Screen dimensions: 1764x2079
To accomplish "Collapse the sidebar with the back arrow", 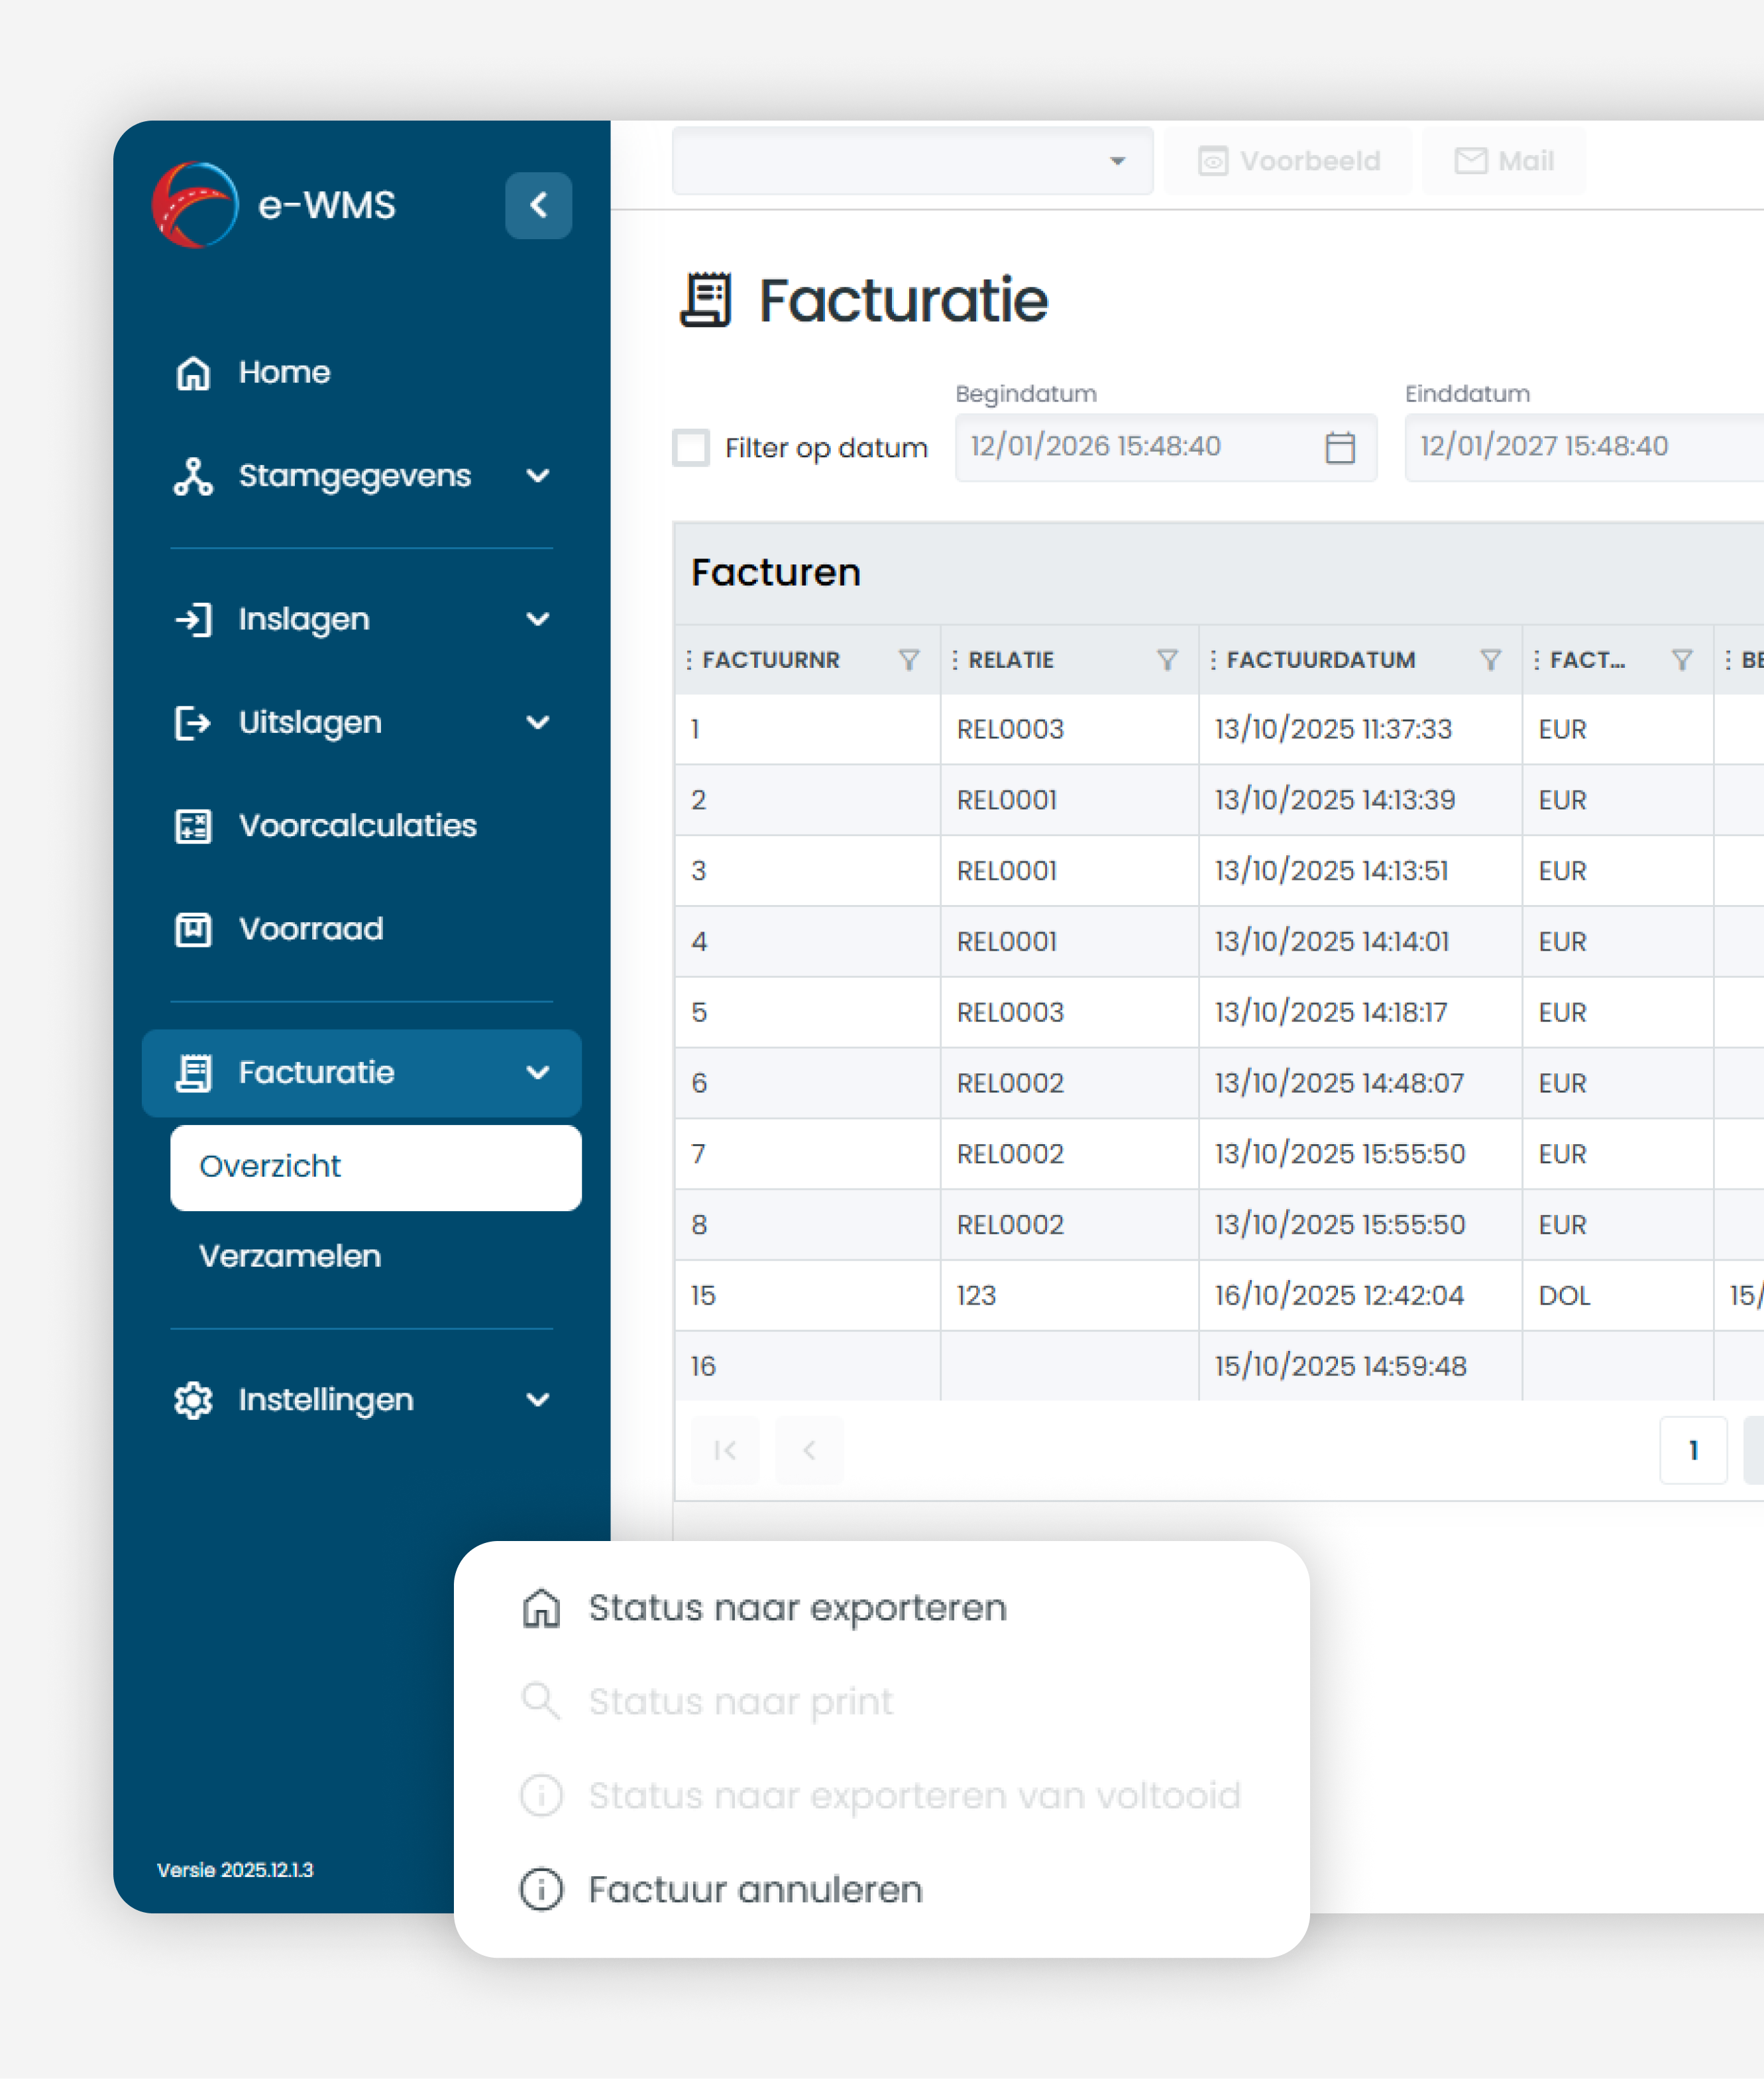I will [538, 205].
